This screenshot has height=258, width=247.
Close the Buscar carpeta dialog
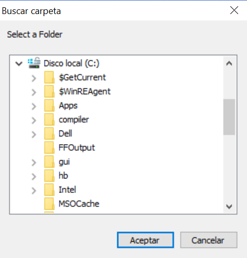[234, 10]
